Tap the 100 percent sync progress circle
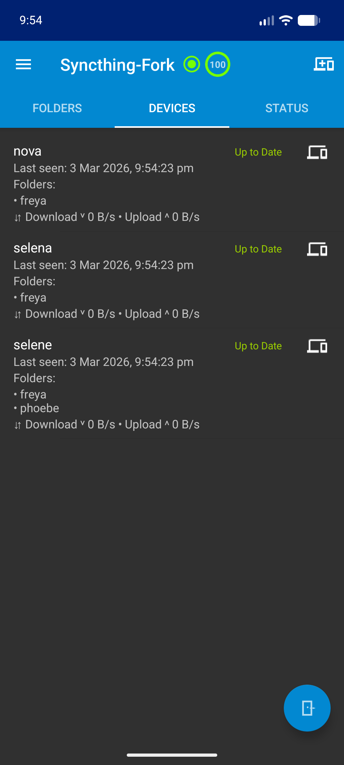344x765 pixels. click(218, 64)
